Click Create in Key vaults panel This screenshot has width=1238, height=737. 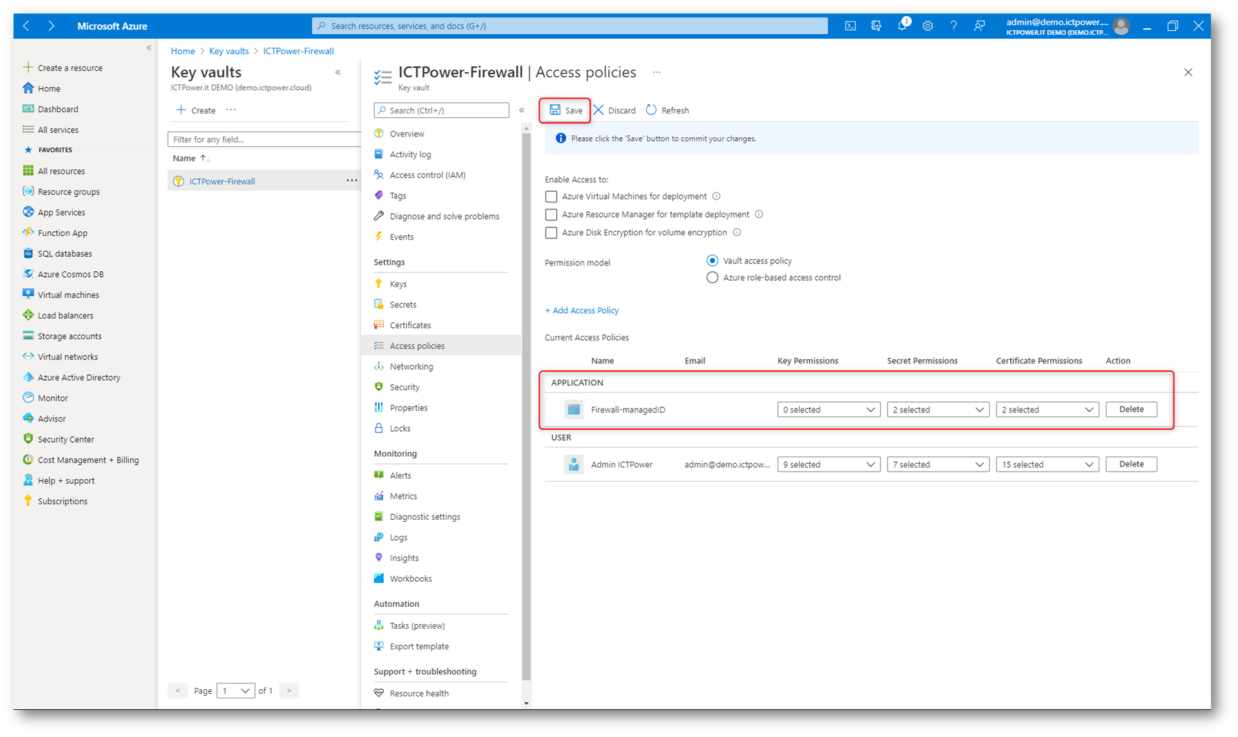point(196,110)
